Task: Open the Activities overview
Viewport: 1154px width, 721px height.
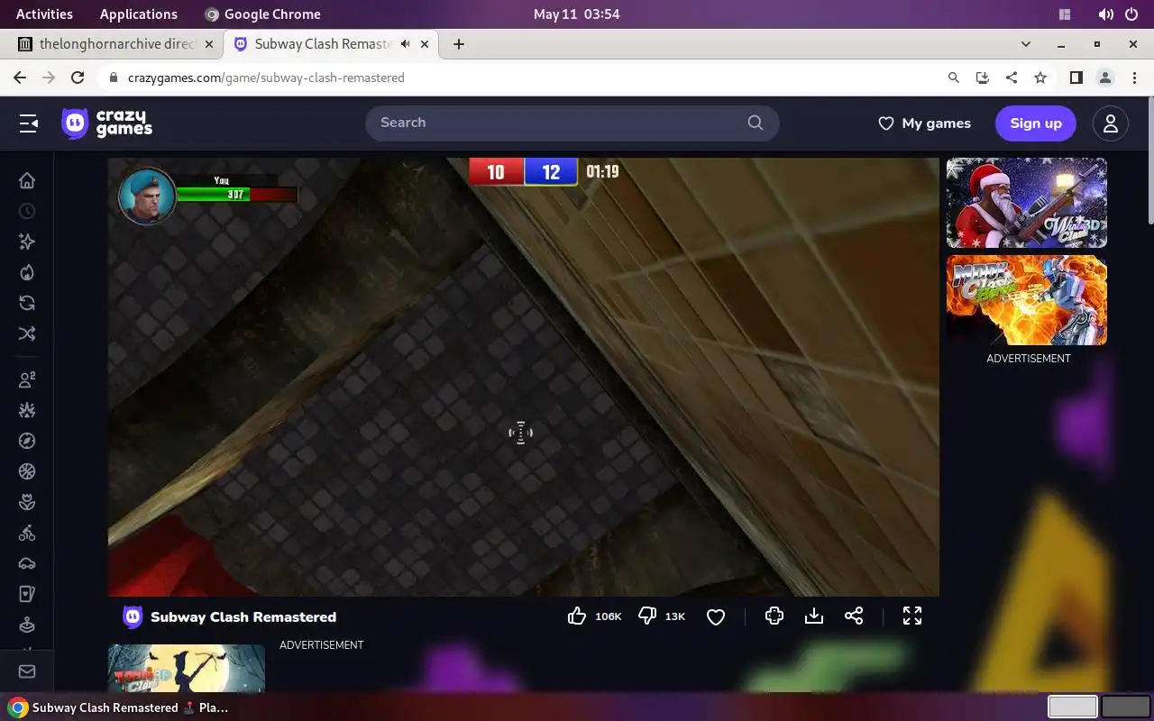Action: pyautogui.click(x=44, y=14)
